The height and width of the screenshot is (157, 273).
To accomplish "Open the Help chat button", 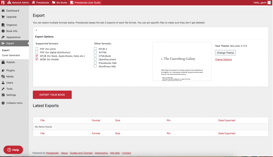I will coord(13,150).
